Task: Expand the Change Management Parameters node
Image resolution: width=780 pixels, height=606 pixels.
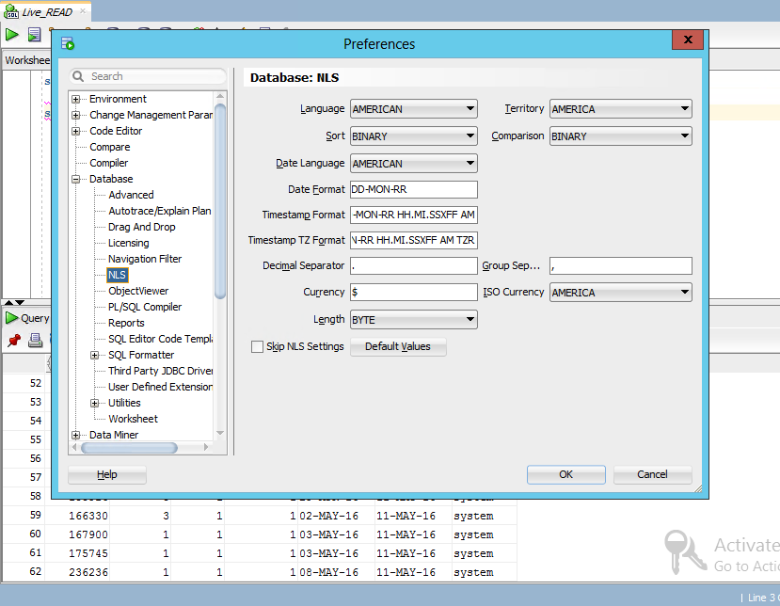Action: [x=75, y=116]
